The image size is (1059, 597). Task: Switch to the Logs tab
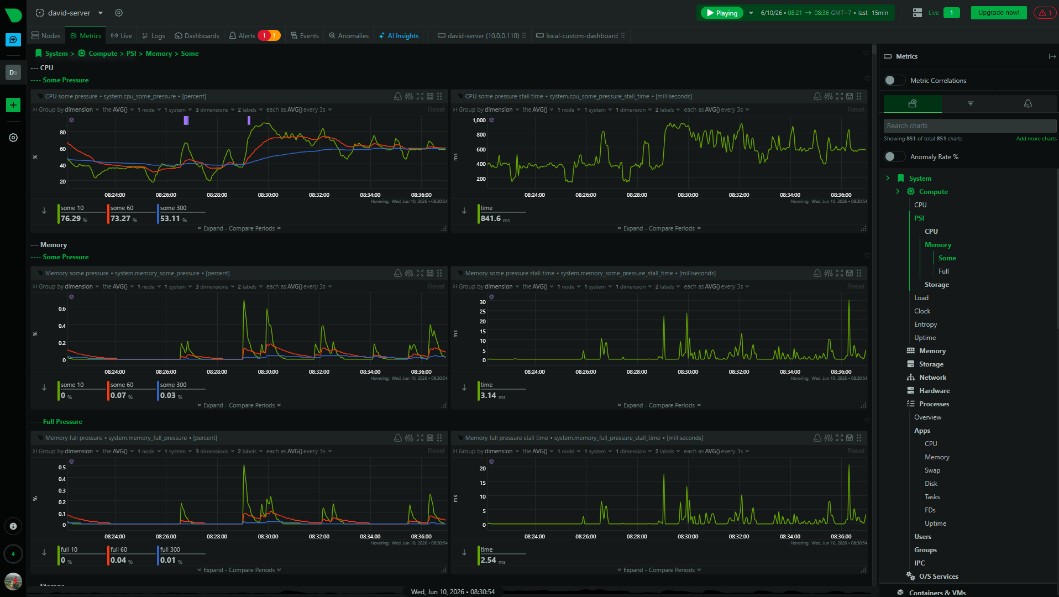tap(153, 36)
